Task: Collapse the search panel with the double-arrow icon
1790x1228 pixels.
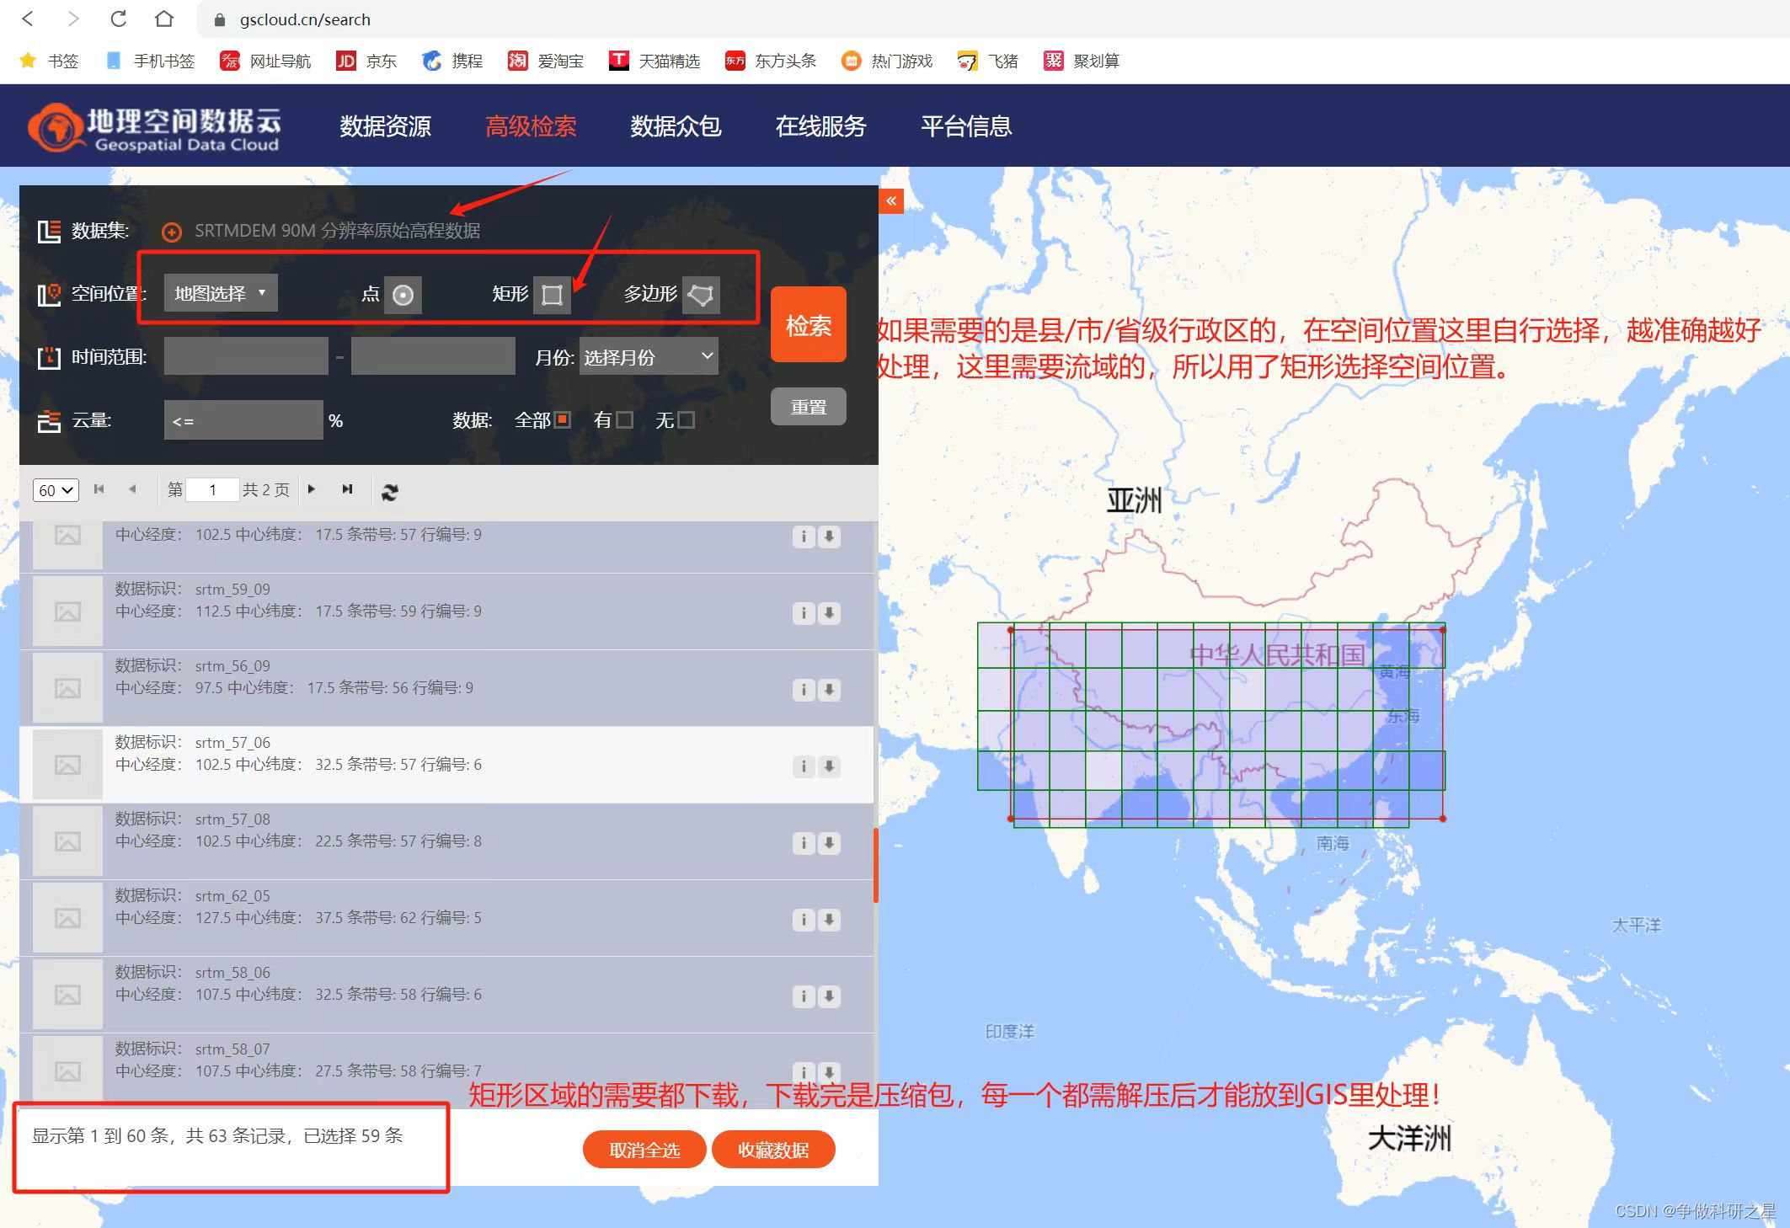Action: [891, 201]
